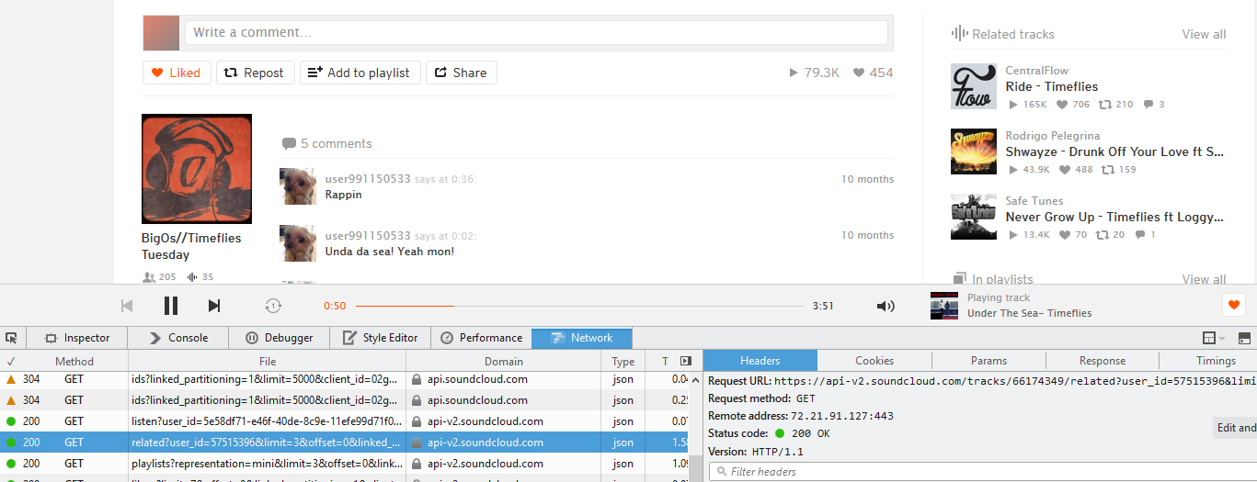Viewport: 1257px width, 482px height.
Task: Mute the player volume speaker icon
Action: click(886, 306)
